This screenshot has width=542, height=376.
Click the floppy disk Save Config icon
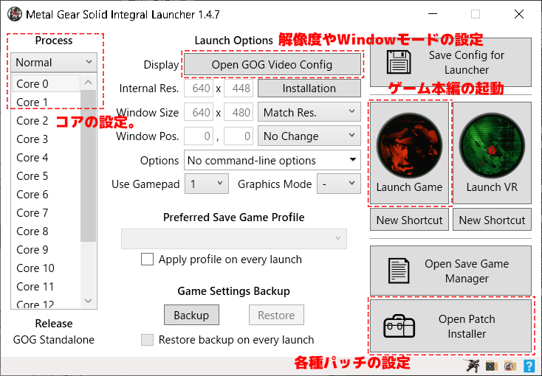[x=399, y=63]
